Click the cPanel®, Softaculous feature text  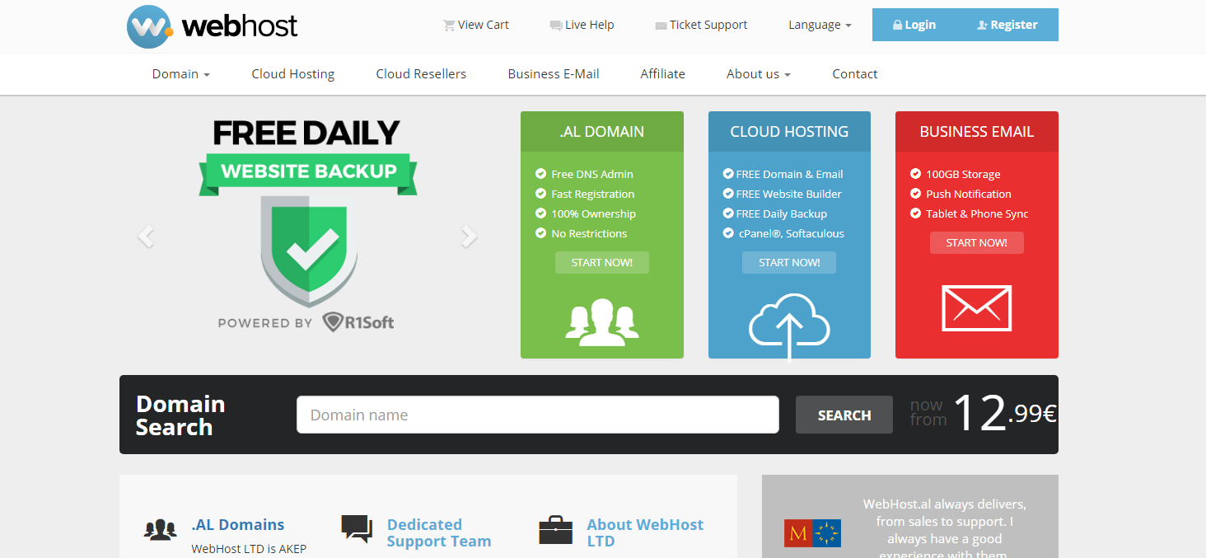click(x=791, y=233)
